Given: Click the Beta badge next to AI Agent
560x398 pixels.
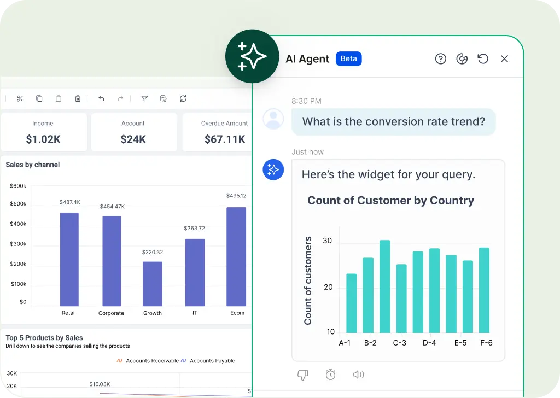Looking at the screenshot, I should (x=348, y=58).
